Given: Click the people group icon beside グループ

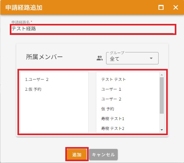Looking at the screenshot, I should (x=99, y=58).
